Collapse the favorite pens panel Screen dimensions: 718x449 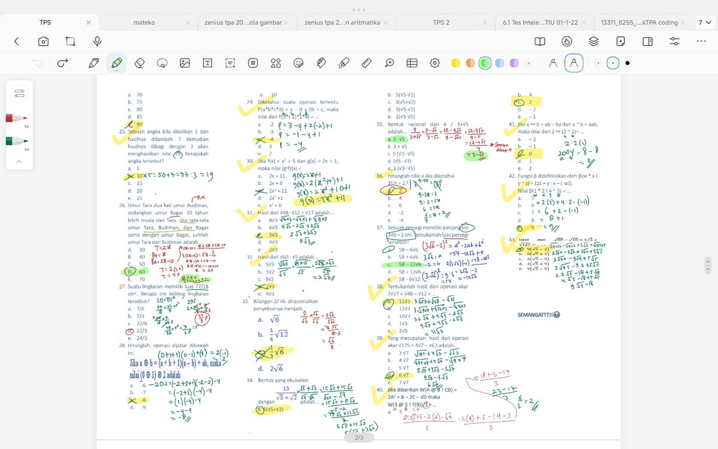point(19,162)
